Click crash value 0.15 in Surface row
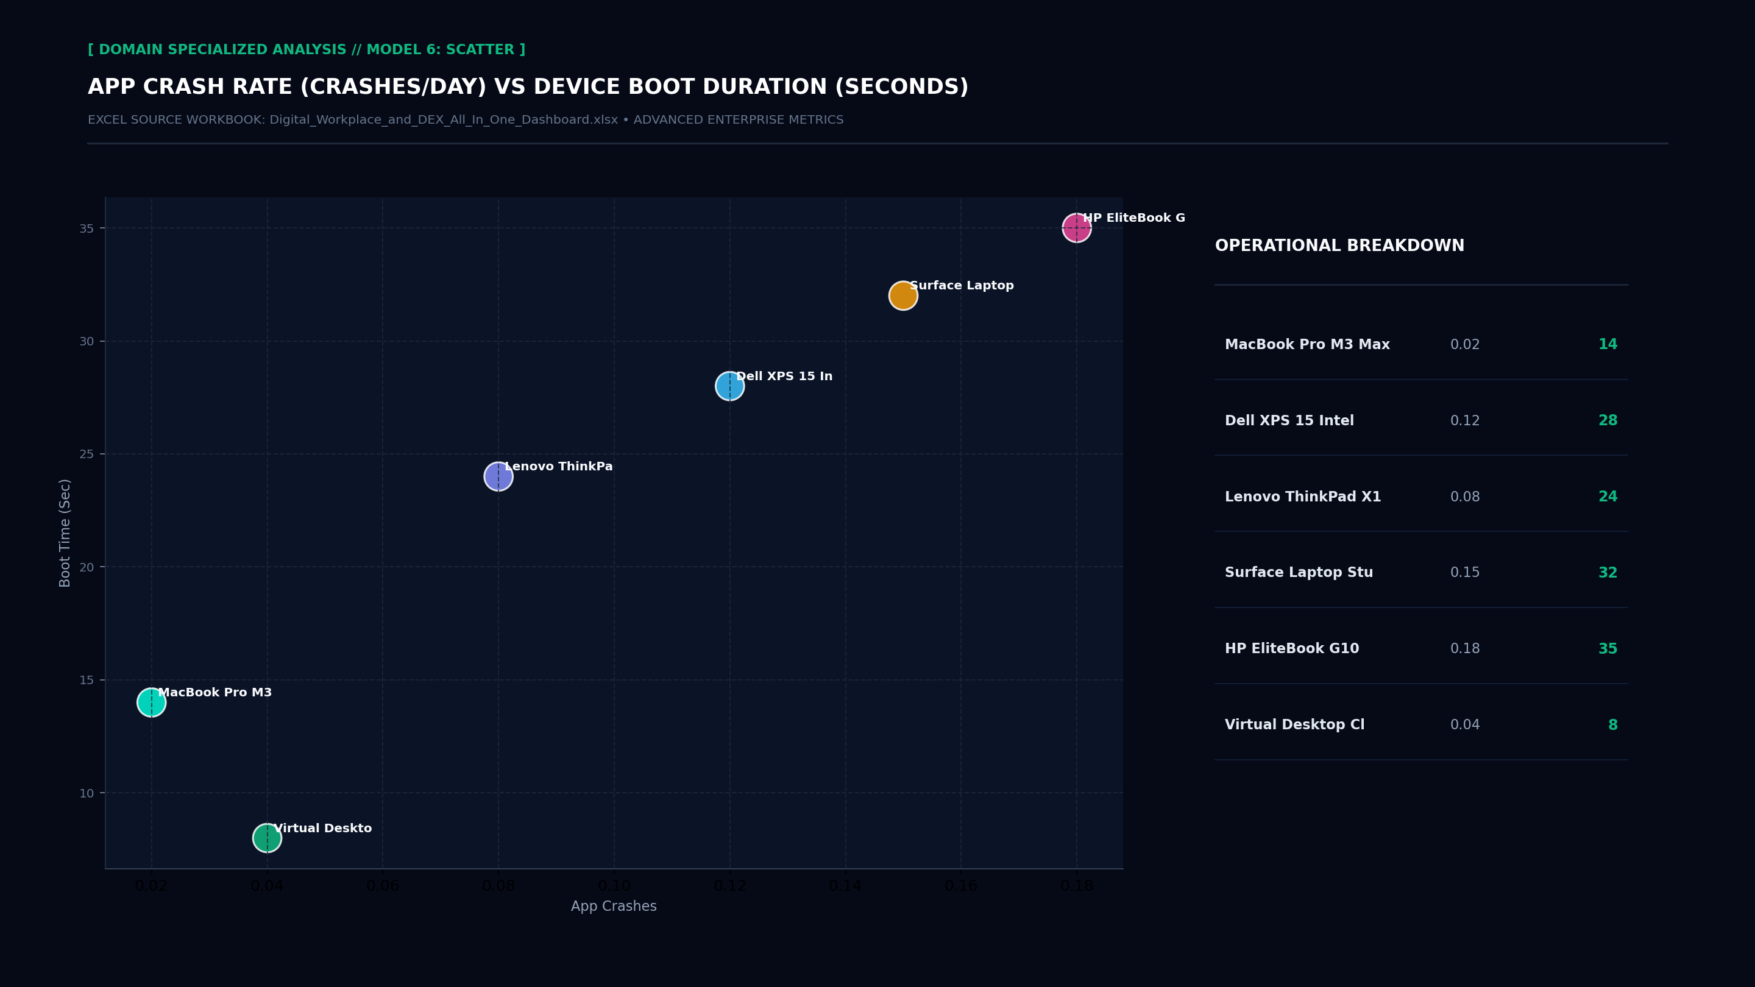The height and width of the screenshot is (987, 1755). tap(1465, 573)
